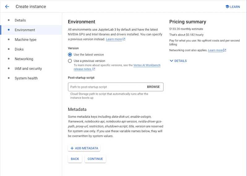
Task: Click Browse for post-startup script
Action: 153,87
